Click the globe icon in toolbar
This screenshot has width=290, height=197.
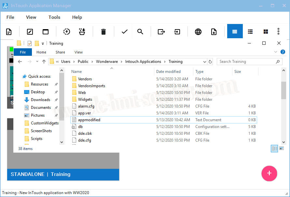198,31
